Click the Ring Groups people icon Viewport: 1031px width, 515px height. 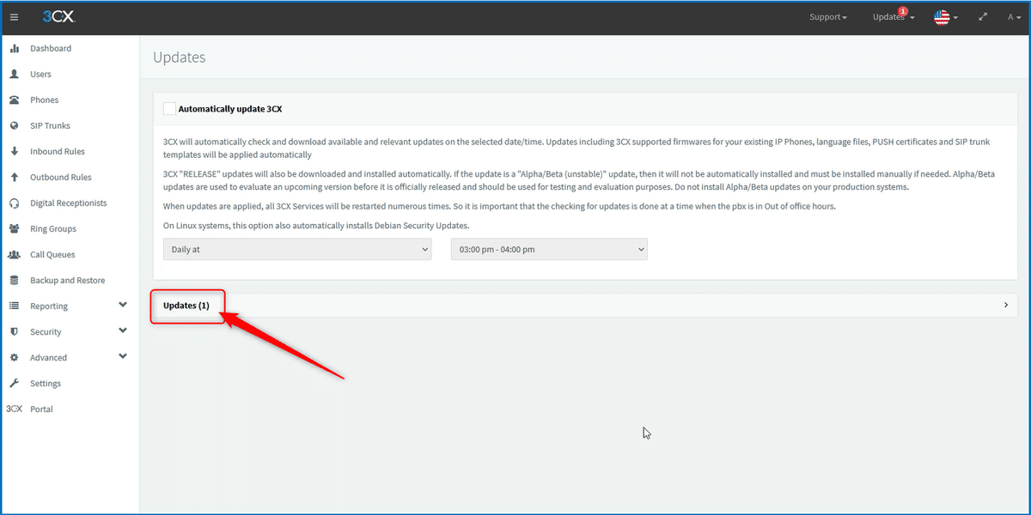click(x=14, y=228)
